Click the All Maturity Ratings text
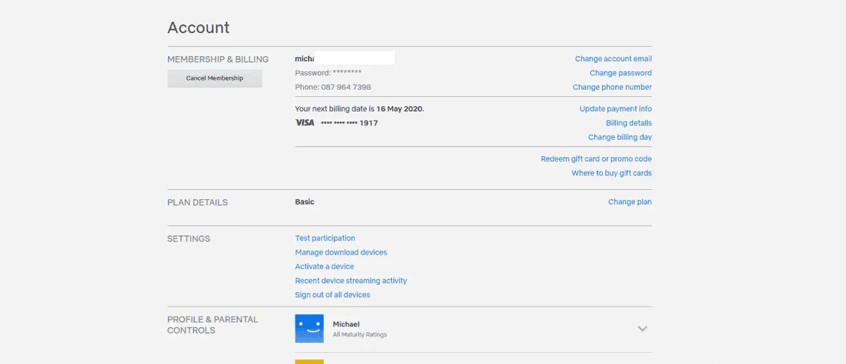The height and width of the screenshot is (364, 846). (360, 335)
